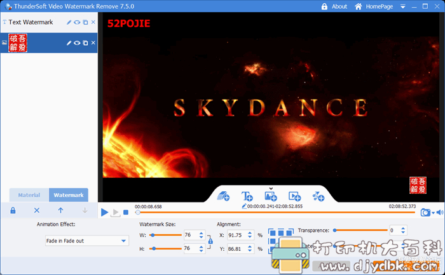Click the 52POJIE text watermark on video
The height and width of the screenshot is (275, 445).
tap(128, 23)
